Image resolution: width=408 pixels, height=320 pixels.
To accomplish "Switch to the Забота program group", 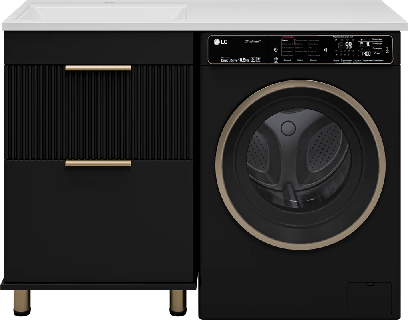I will [x=300, y=60].
